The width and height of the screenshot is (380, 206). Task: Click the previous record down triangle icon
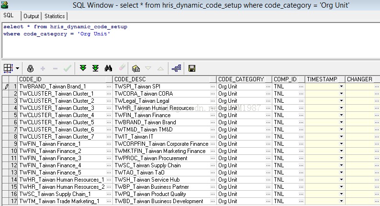click(148, 68)
